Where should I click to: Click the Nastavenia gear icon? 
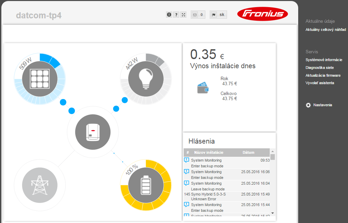[308, 105]
